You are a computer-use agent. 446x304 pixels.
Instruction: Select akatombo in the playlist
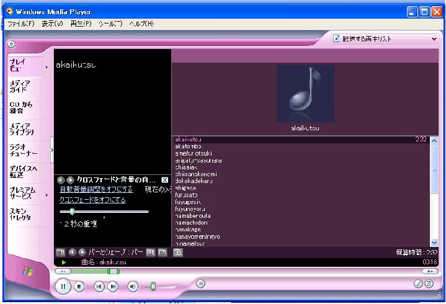301,146
